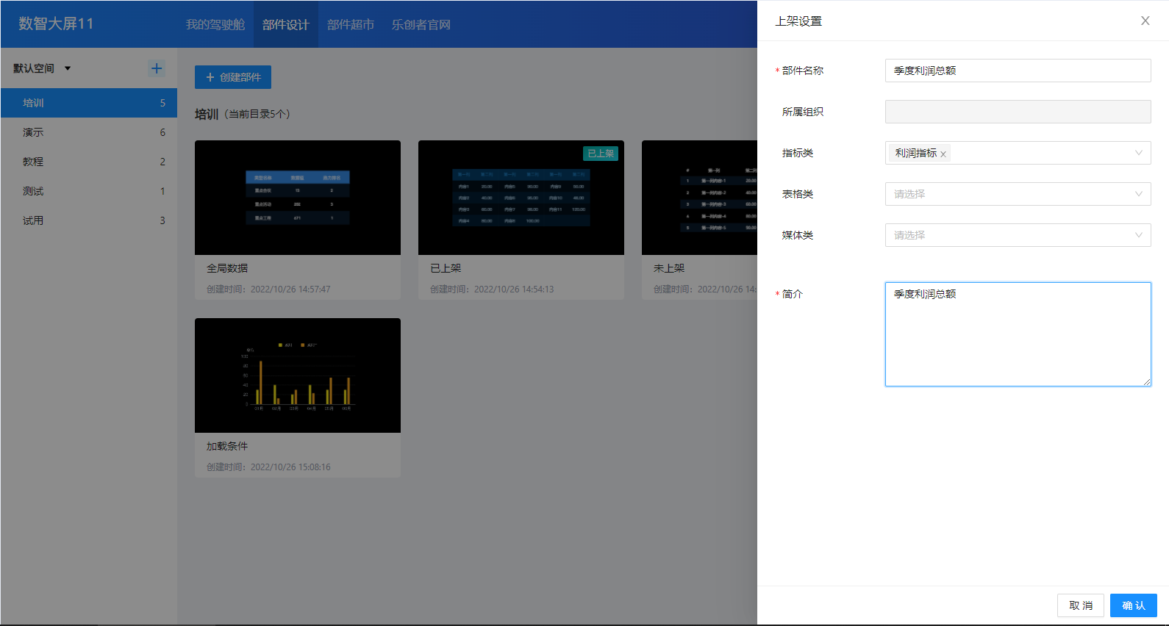Open the 媒体类 dropdown
Screen dimensions: 1169x626
click(x=1017, y=235)
